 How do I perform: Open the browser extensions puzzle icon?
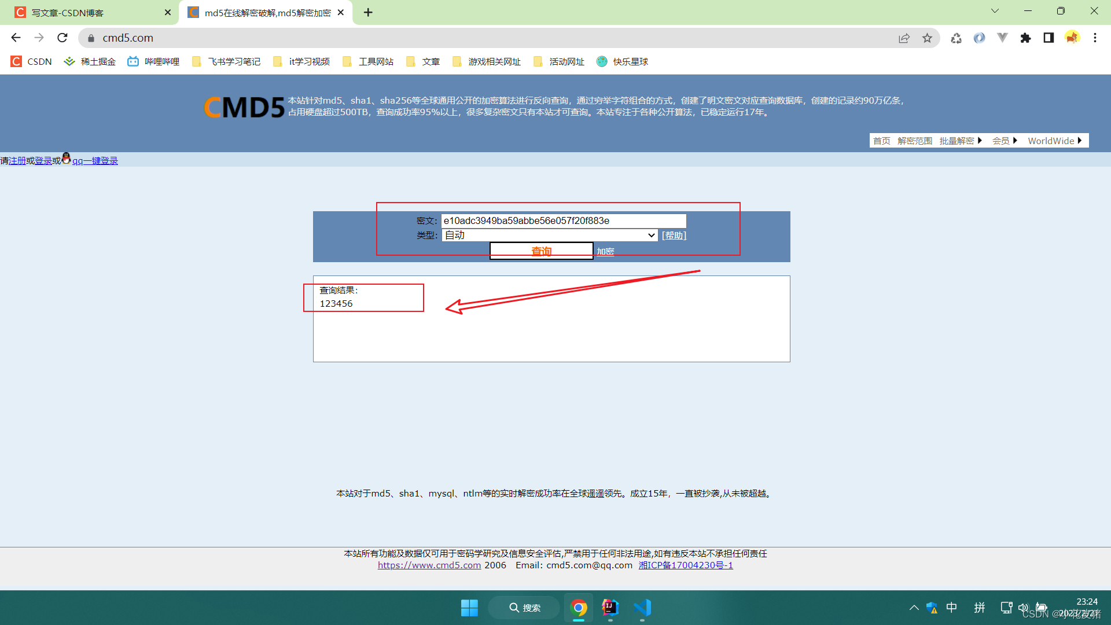tap(1025, 38)
